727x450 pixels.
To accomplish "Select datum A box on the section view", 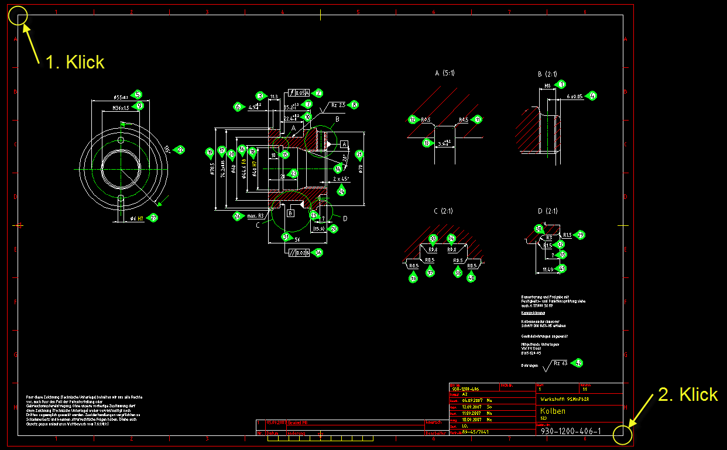I will click(344, 144).
